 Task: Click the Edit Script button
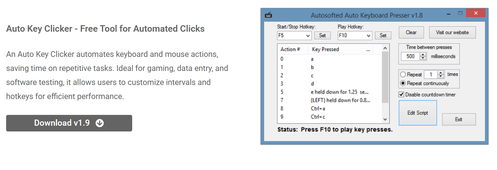[x=418, y=113]
